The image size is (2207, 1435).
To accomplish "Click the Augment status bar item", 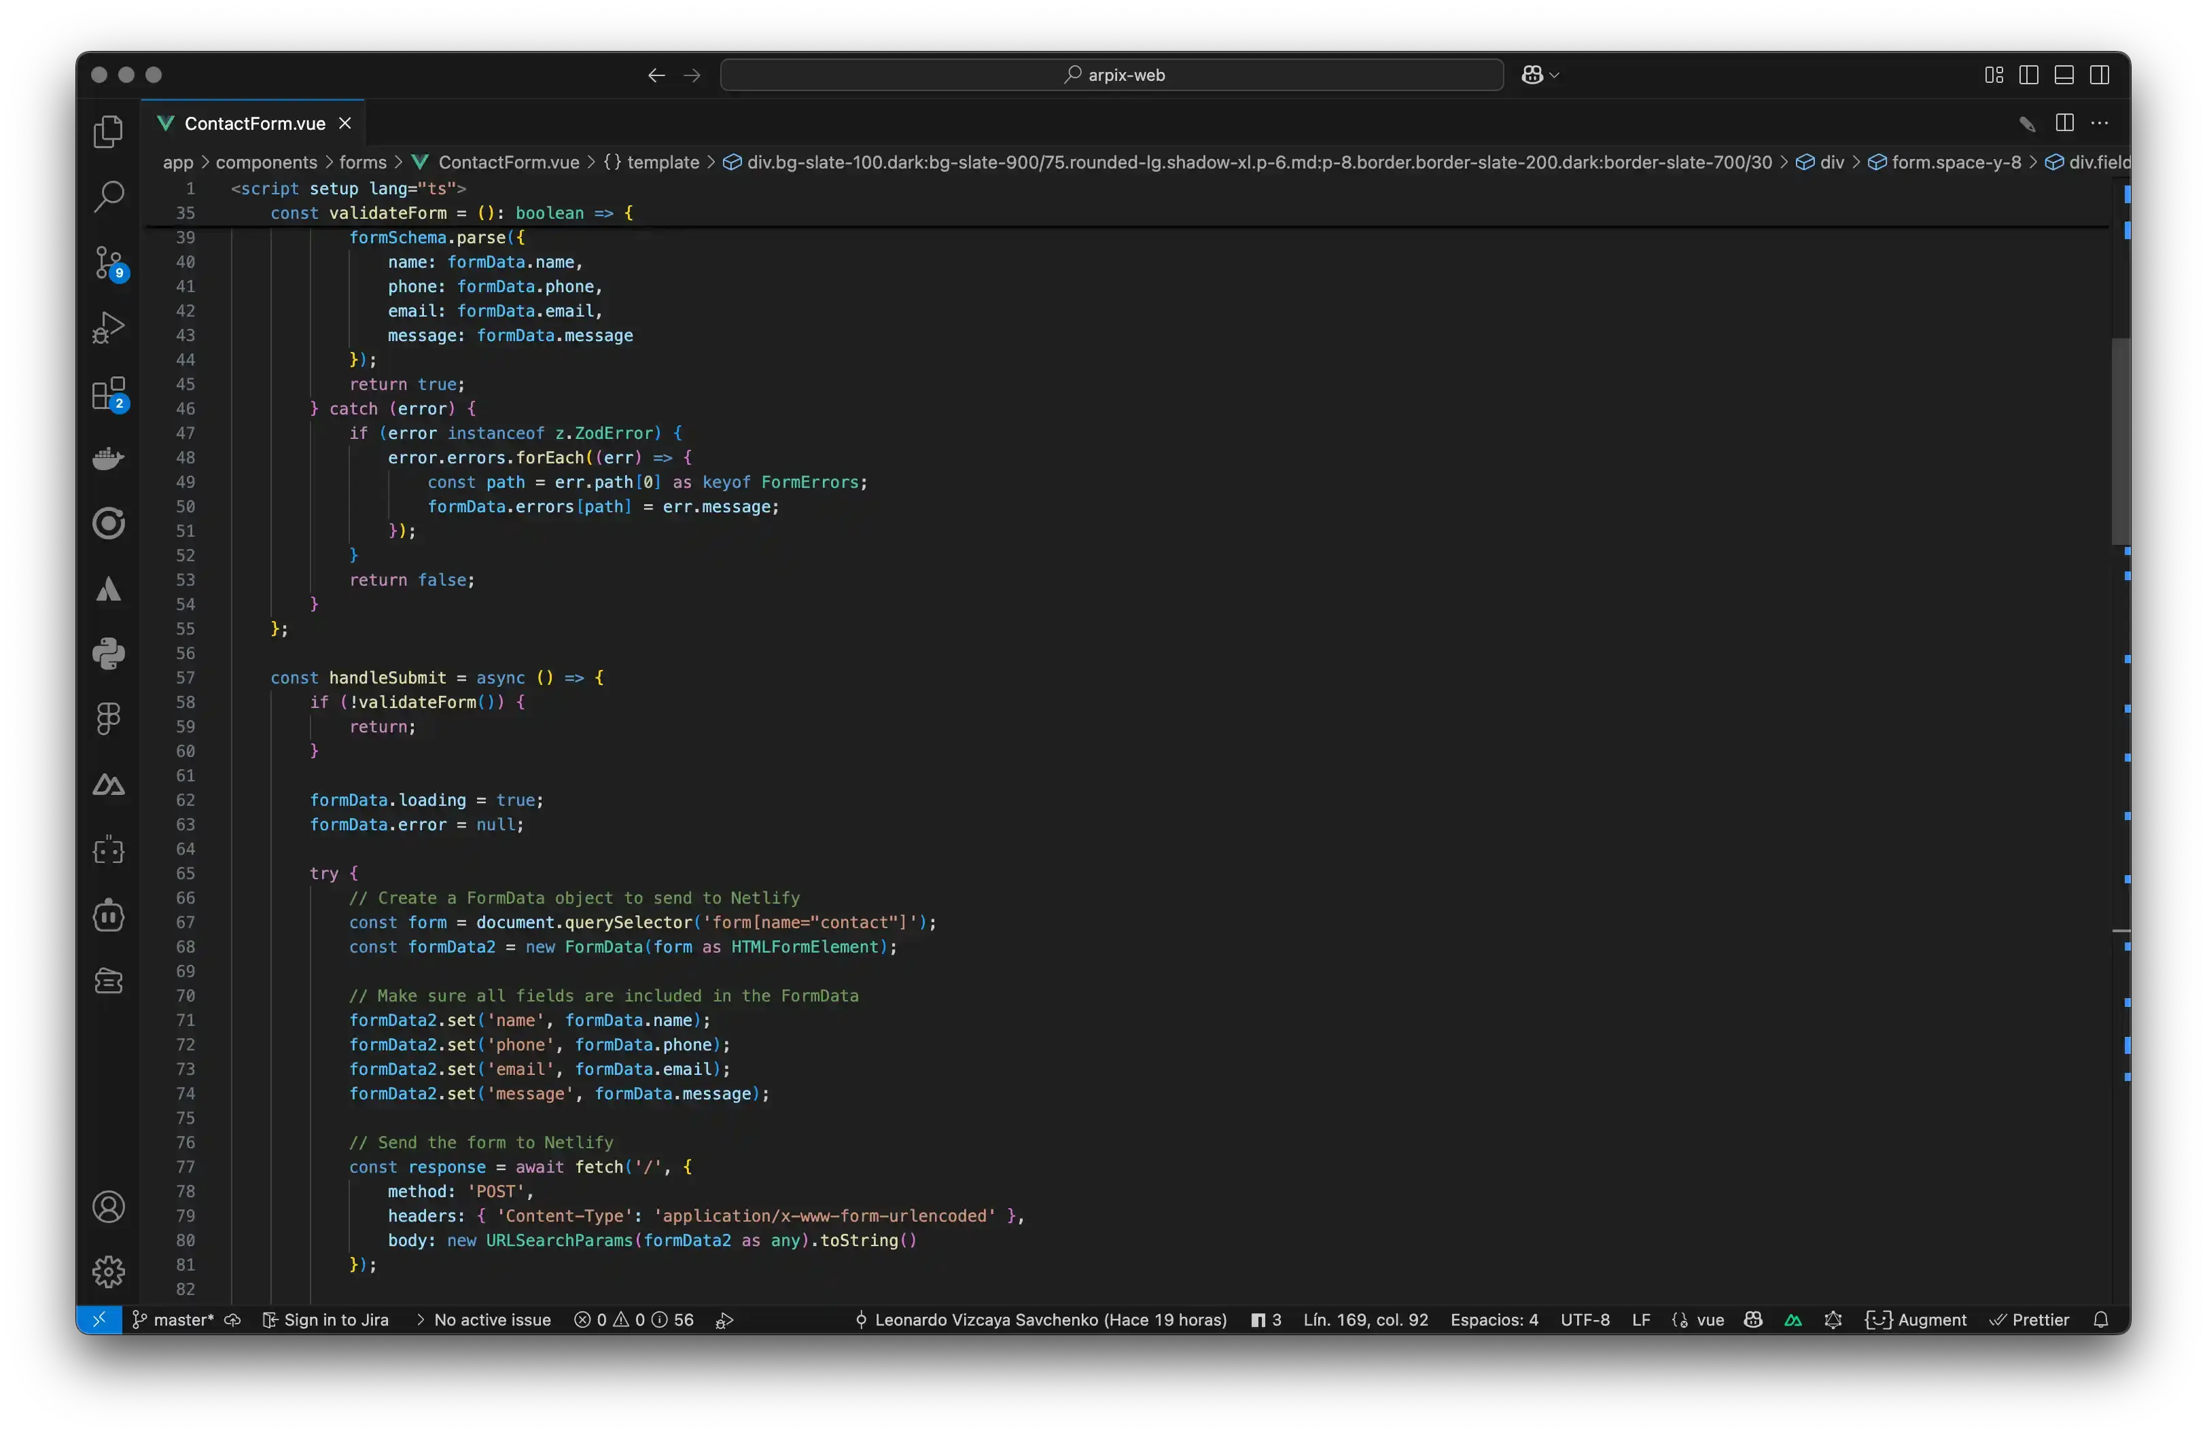I will tap(1915, 1320).
